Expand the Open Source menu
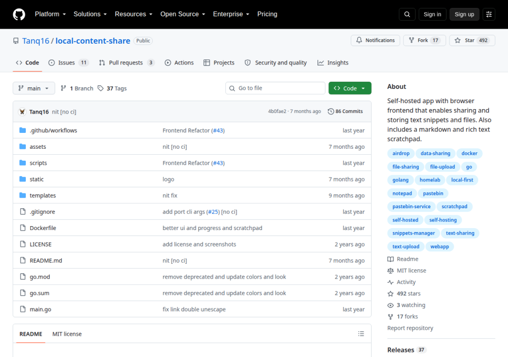508x357 pixels. [183, 14]
